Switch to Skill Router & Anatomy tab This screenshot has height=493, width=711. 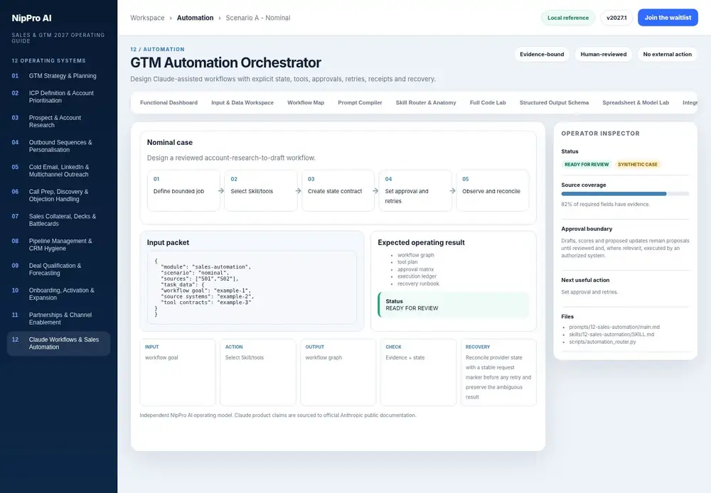426,103
